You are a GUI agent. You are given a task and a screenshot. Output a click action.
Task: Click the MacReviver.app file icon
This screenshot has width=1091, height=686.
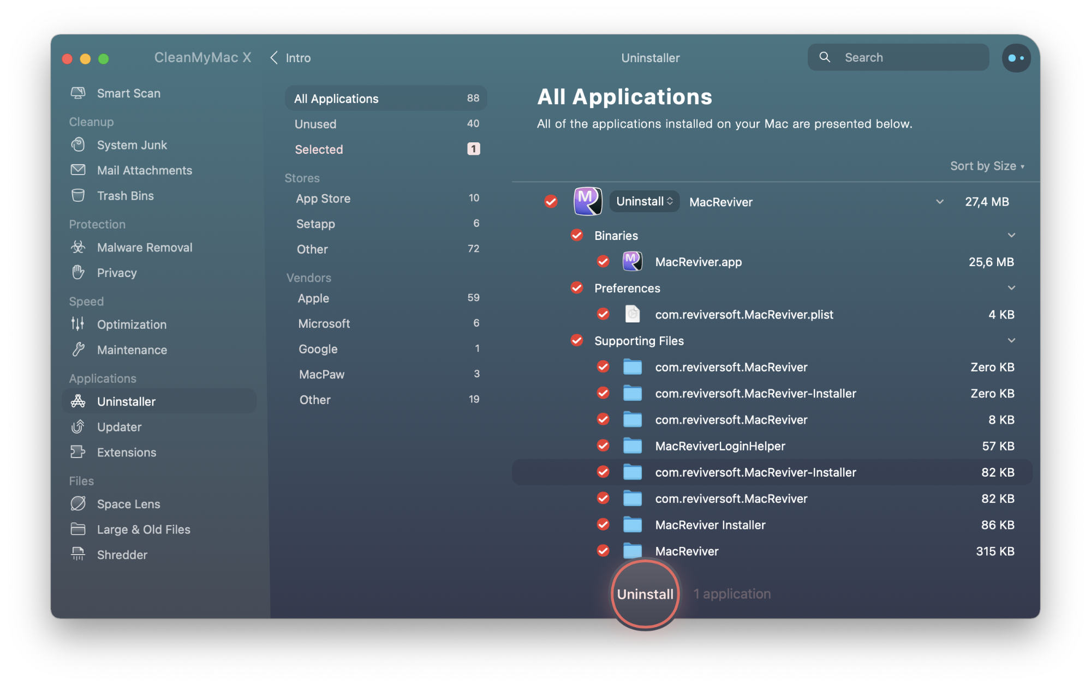pos(632,261)
